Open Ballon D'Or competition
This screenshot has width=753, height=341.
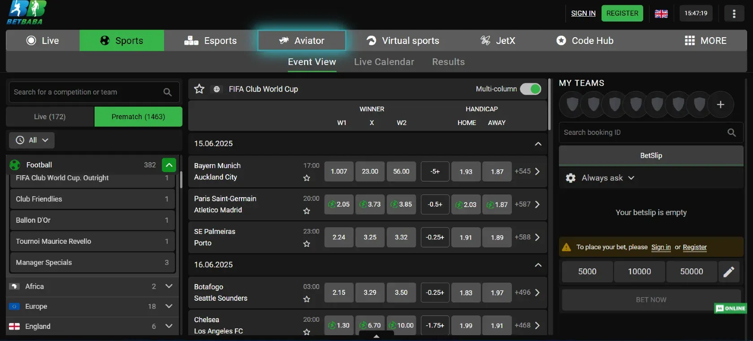(x=92, y=220)
